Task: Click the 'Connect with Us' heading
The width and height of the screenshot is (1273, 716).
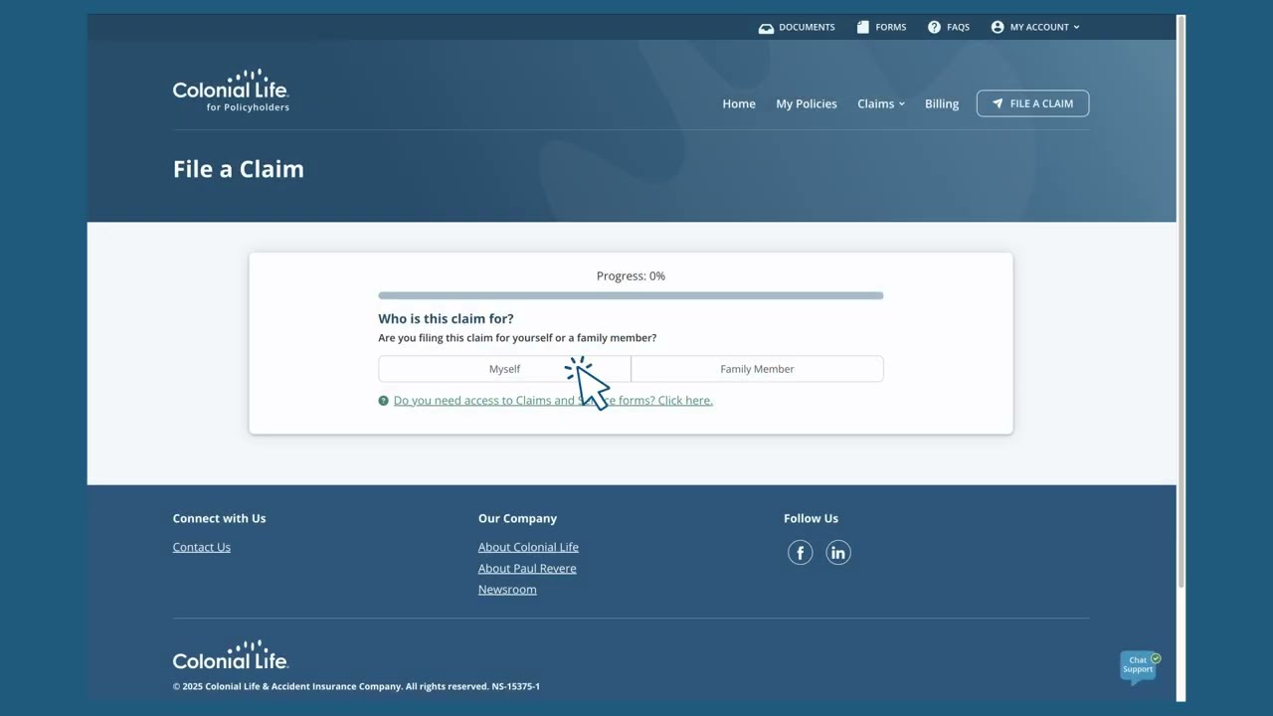Action: 220,518
